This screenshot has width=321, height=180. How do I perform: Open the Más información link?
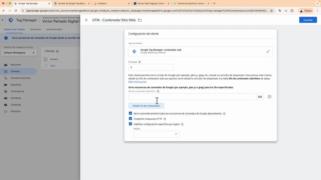tap(137, 82)
